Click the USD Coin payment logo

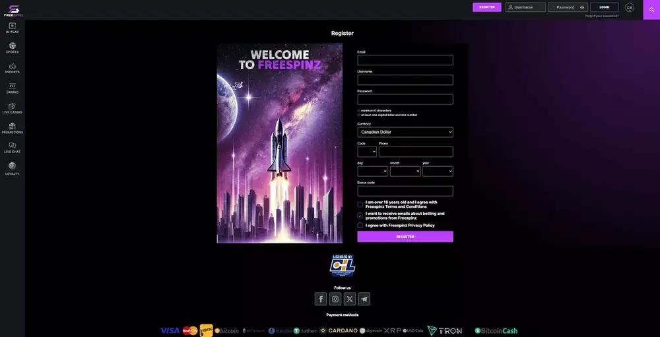(413, 330)
